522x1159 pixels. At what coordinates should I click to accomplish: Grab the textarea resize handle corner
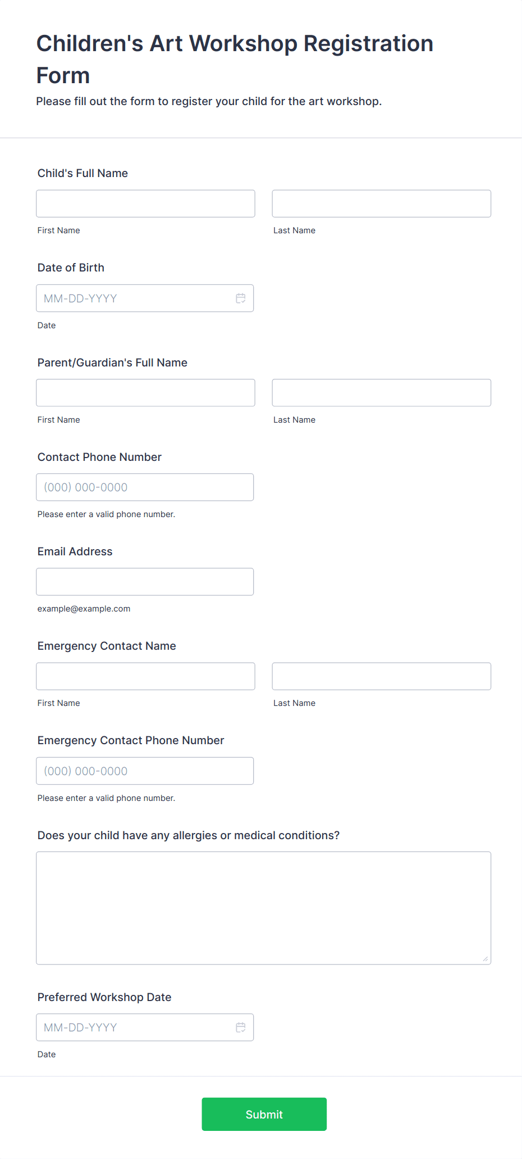[x=486, y=959]
